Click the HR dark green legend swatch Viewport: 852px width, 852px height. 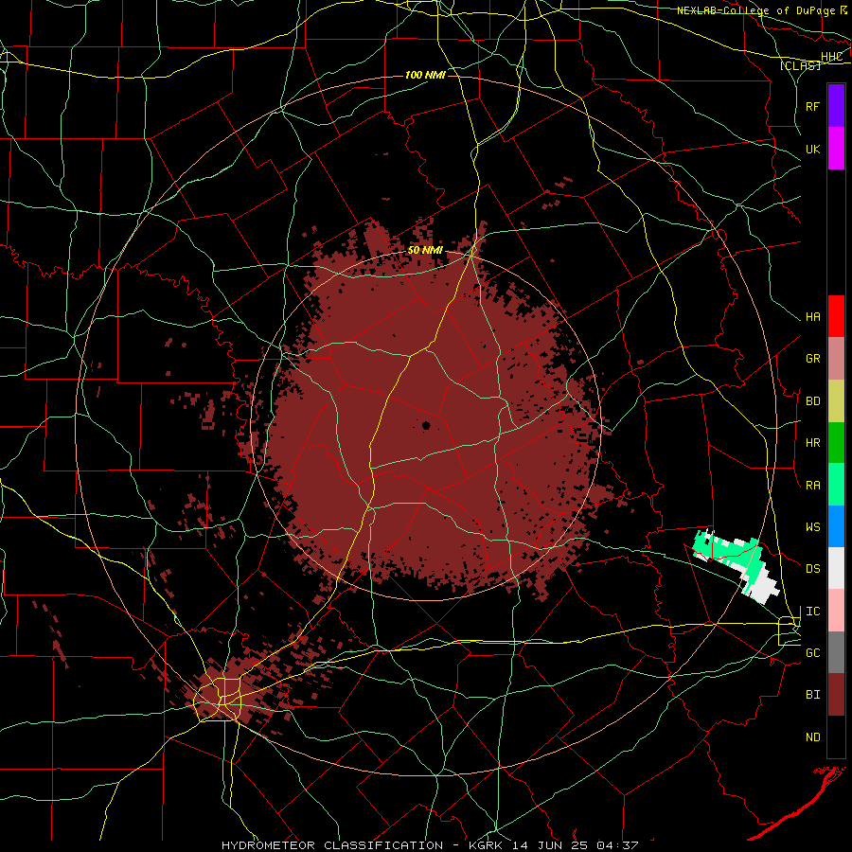pos(836,443)
